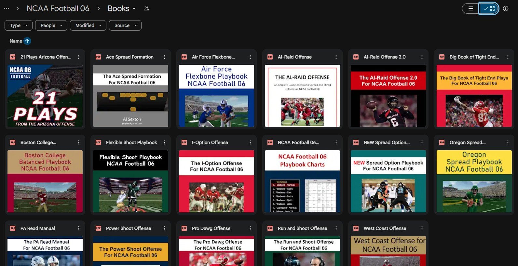Open more options for Ace Spread Formation

click(164, 57)
